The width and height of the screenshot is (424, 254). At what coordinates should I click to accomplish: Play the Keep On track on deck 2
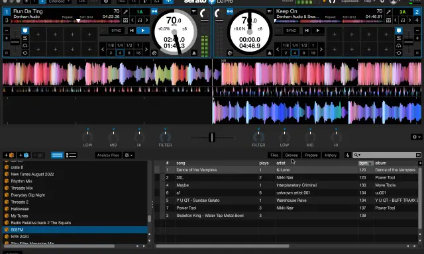318,30
